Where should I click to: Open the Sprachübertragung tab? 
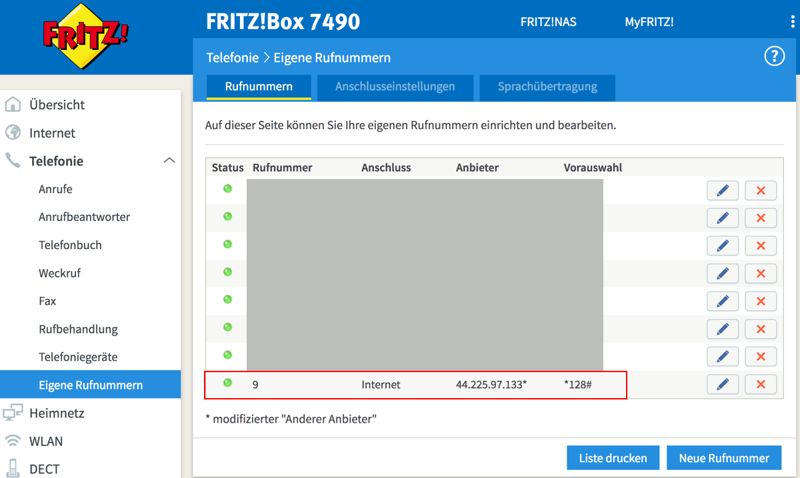click(x=547, y=87)
